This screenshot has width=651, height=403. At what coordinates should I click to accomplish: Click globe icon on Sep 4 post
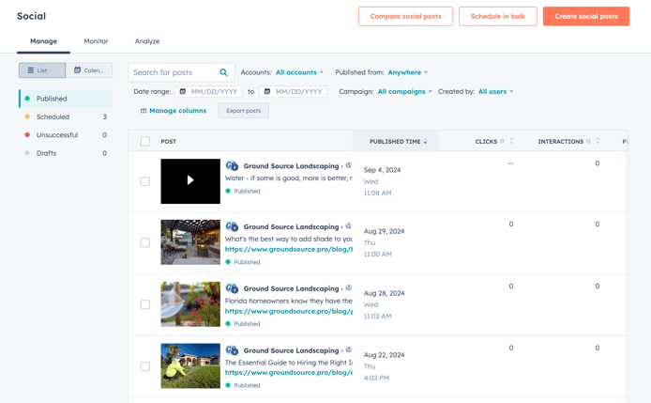click(349, 165)
